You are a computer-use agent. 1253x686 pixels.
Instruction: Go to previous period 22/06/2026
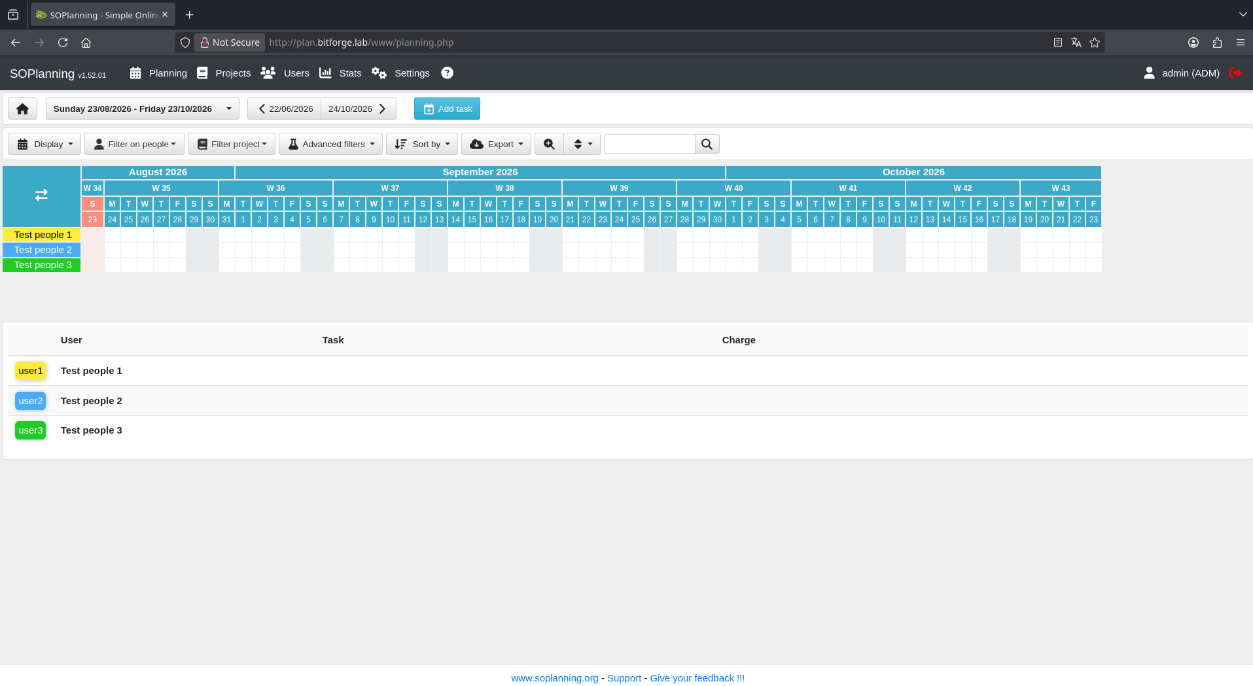click(285, 109)
